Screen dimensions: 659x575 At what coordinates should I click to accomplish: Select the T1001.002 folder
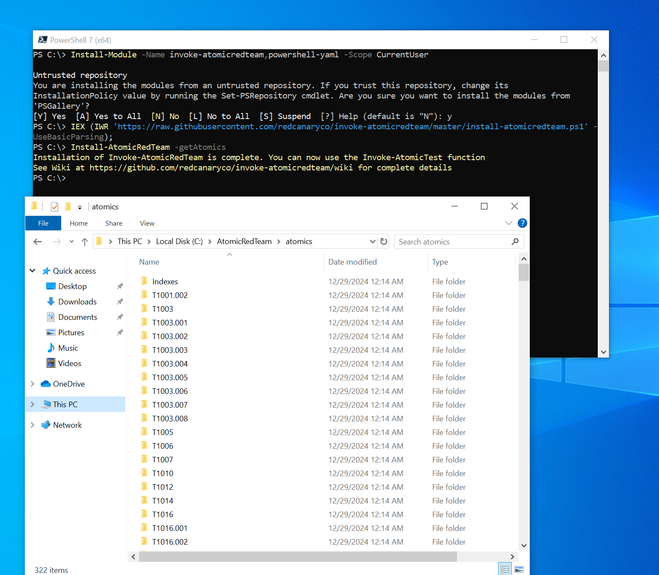click(170, 295)
